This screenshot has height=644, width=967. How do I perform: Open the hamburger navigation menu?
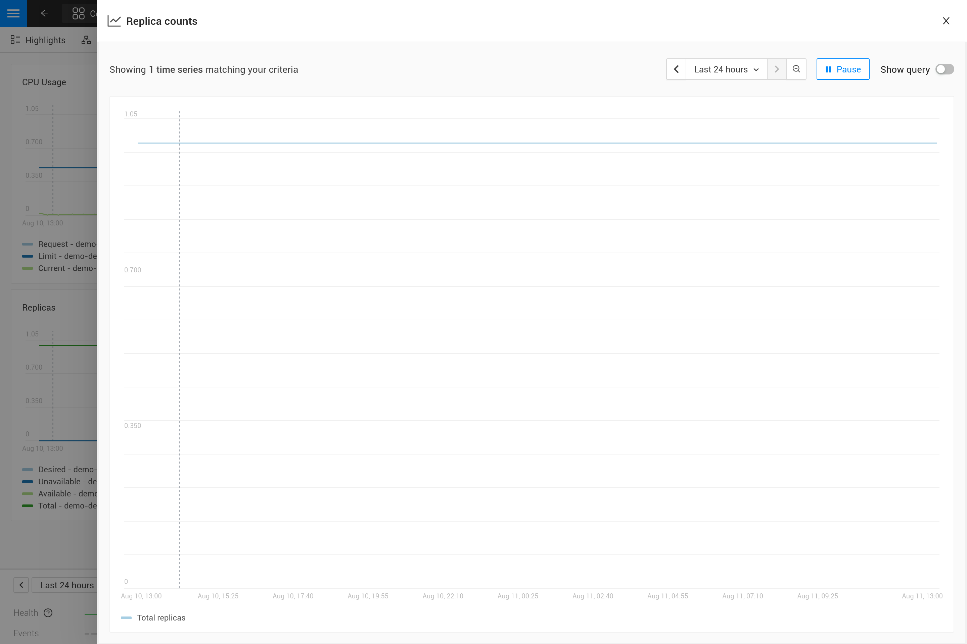(13, 13)
